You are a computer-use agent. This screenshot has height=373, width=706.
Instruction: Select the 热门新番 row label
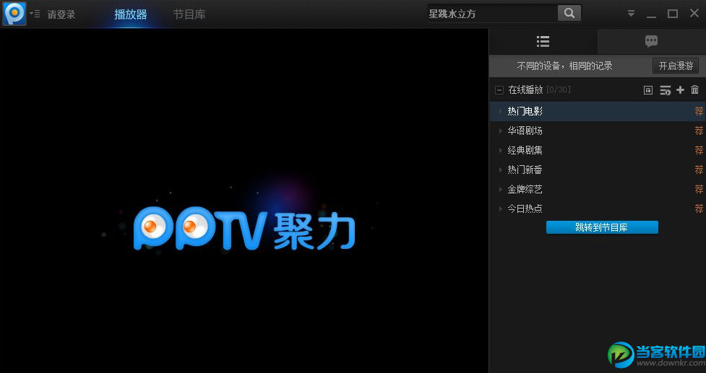tap(525, 170)
